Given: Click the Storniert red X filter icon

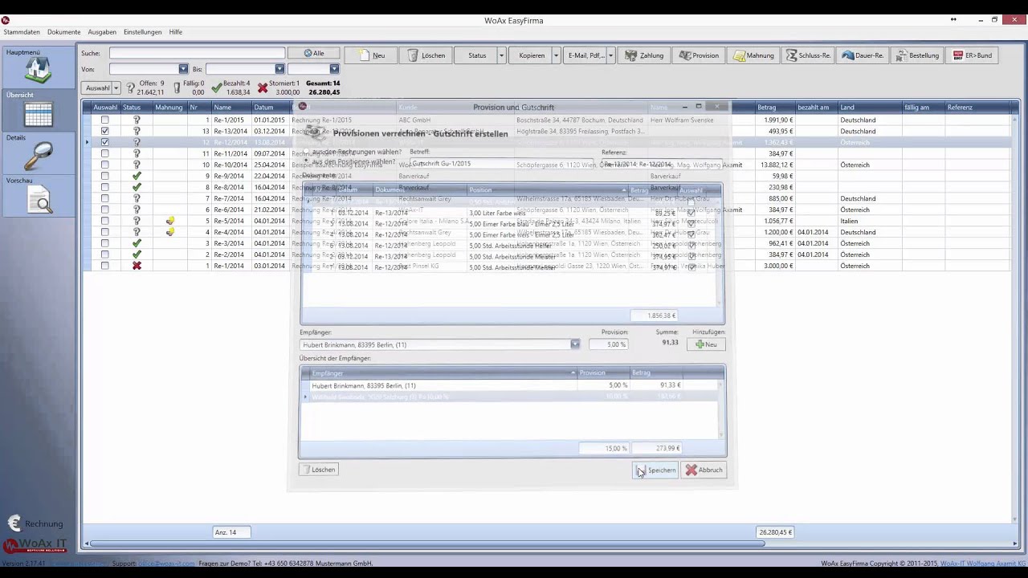Looking at the screenshot, I should (x=263, y=88).
